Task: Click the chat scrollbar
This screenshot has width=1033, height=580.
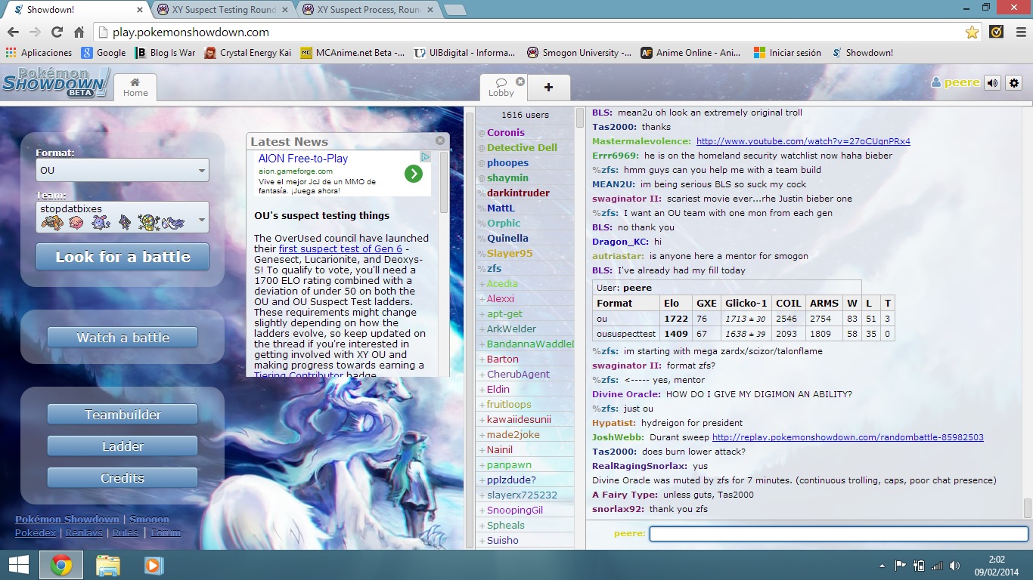Action: pos(1027,508)
